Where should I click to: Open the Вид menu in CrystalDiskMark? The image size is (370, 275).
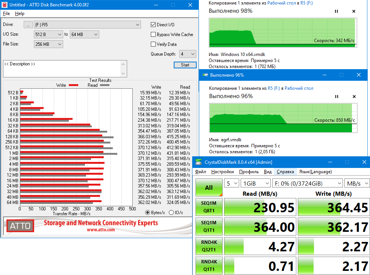[x=268, y=172]
